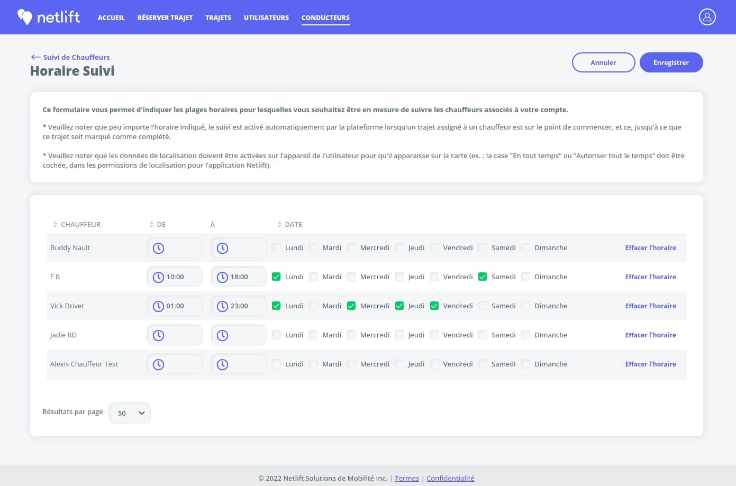Sort by the CHAUFFEUR column arrows
Viewport: 736px width, 486px height.
(x=55, y=225)
